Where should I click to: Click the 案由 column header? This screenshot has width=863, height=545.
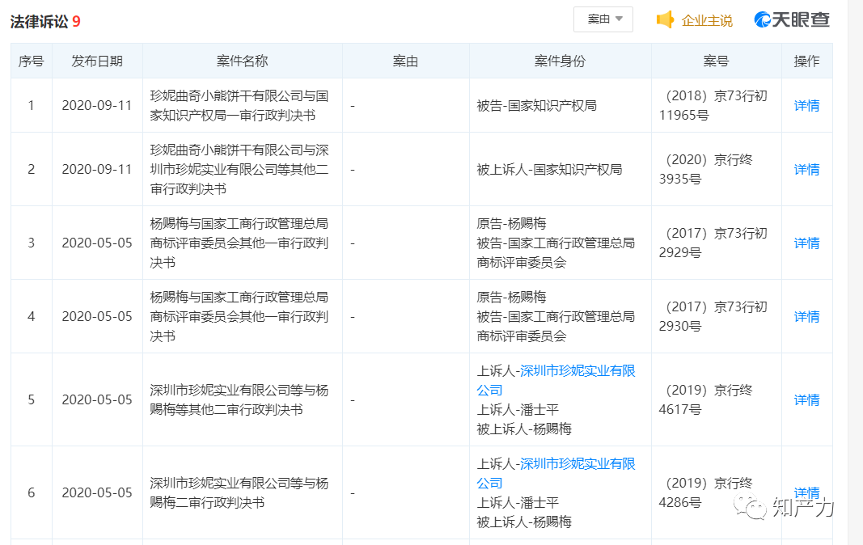pos(406,61)
